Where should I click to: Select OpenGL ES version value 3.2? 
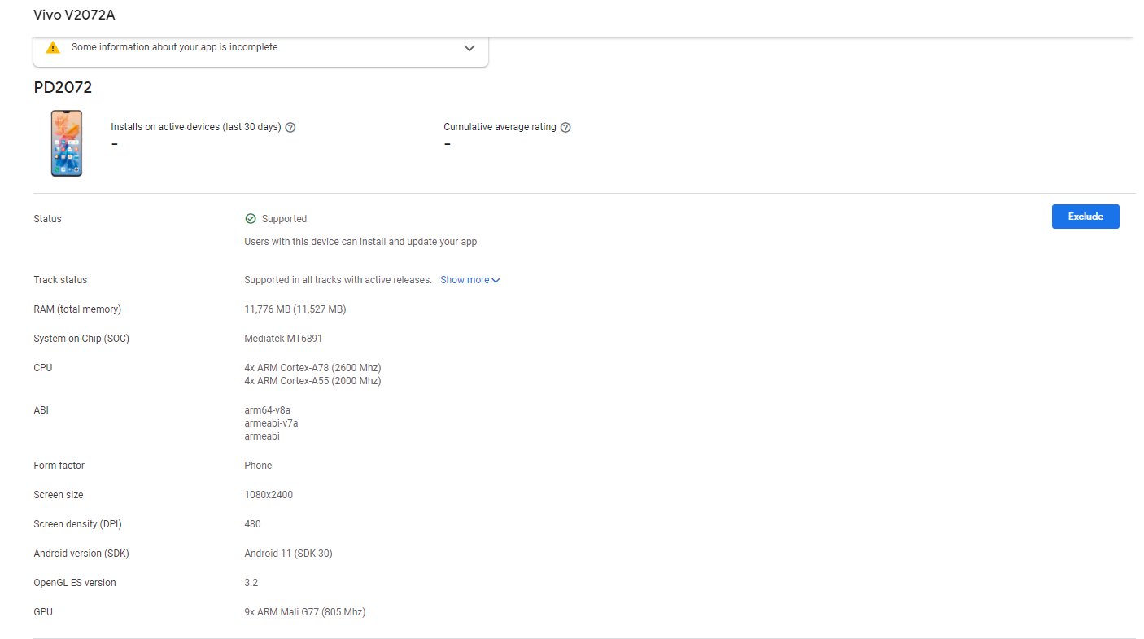click(251, 583)
